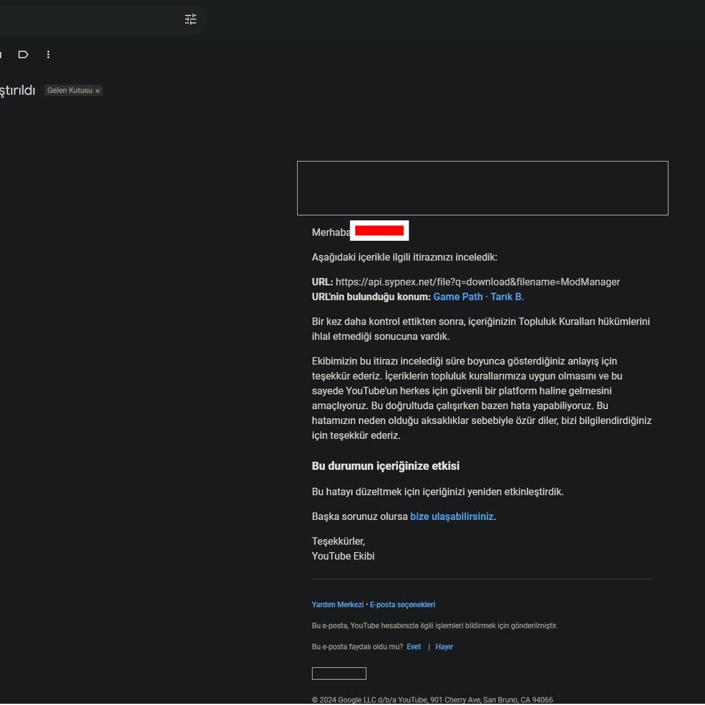The height and width of the screenshot is (705, 705).
Task: Open the three-dot more options menu
Action: coord(48,54)
